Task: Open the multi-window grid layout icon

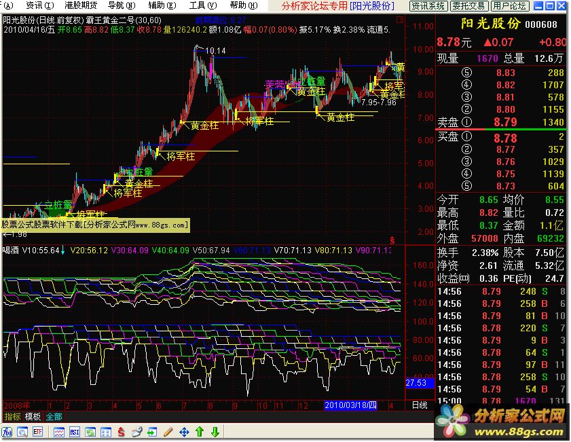Action: (106, 432)
